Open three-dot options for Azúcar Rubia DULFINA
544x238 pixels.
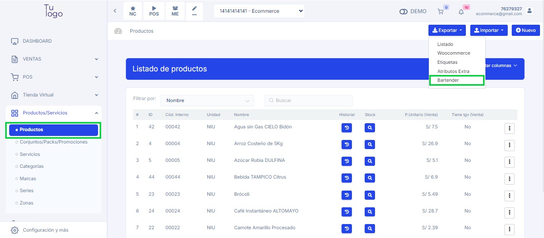pyautogui.click(x=509, y=162)
